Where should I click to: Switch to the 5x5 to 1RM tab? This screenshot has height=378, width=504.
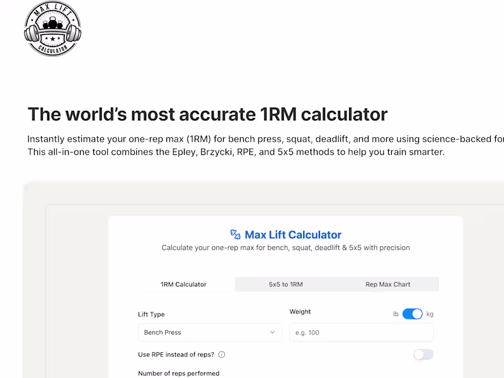tap(287, 284)
